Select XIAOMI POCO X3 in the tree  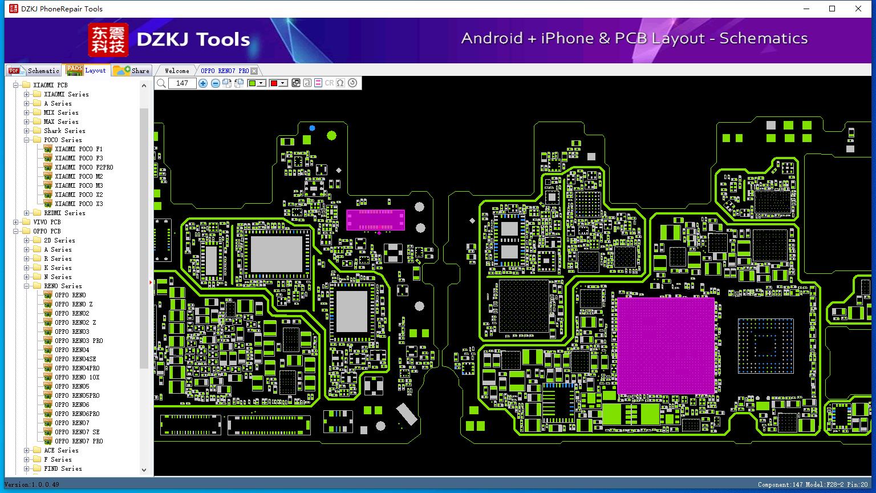[79, 204]
